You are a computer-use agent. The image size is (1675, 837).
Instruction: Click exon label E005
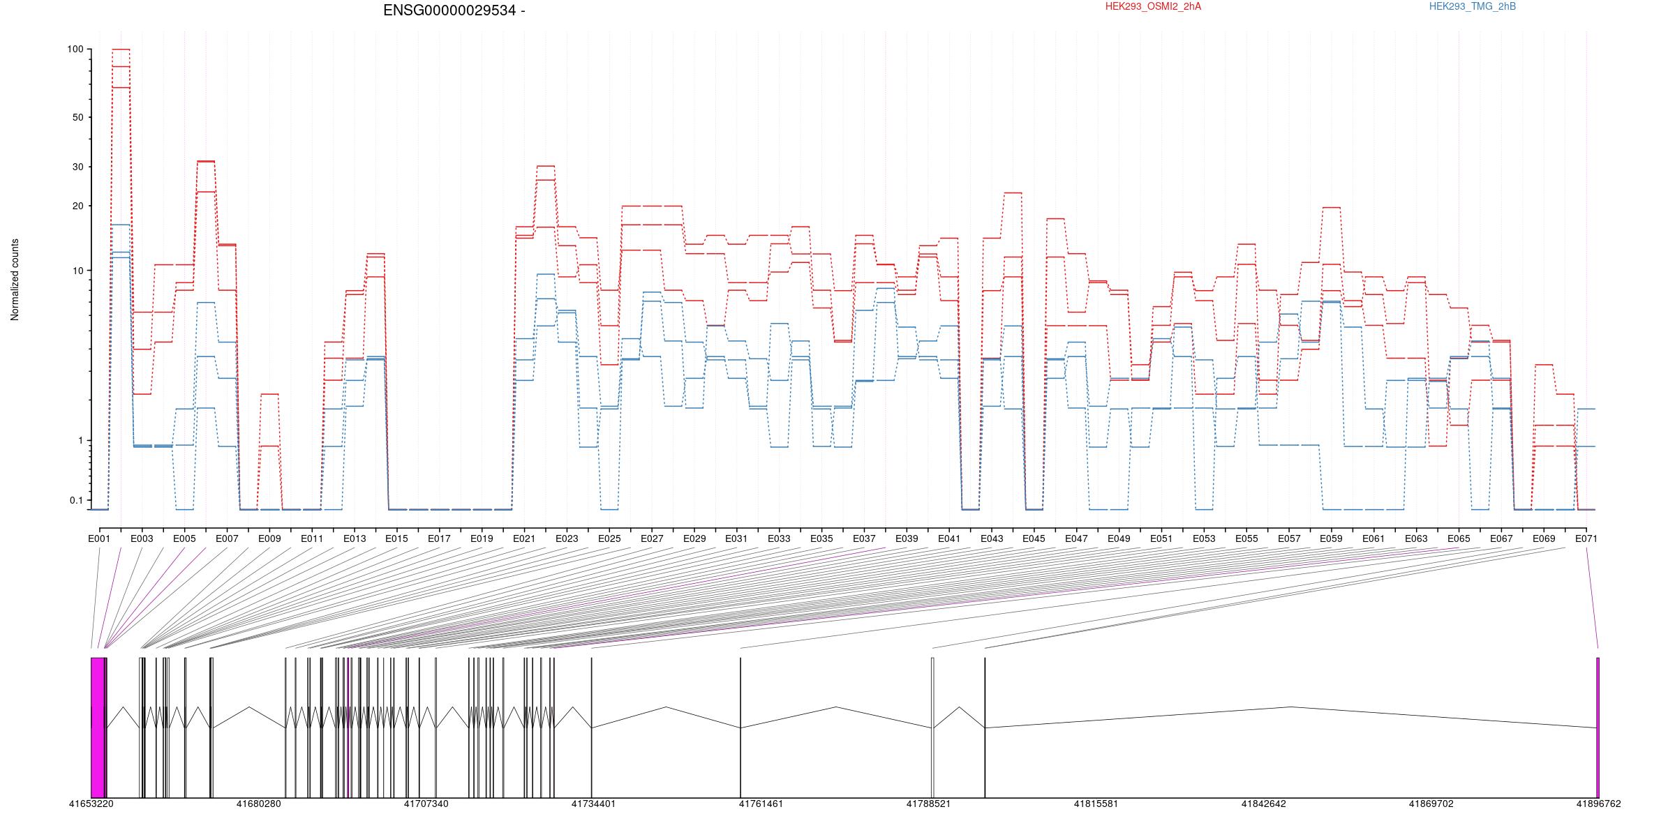coord(184,538)
